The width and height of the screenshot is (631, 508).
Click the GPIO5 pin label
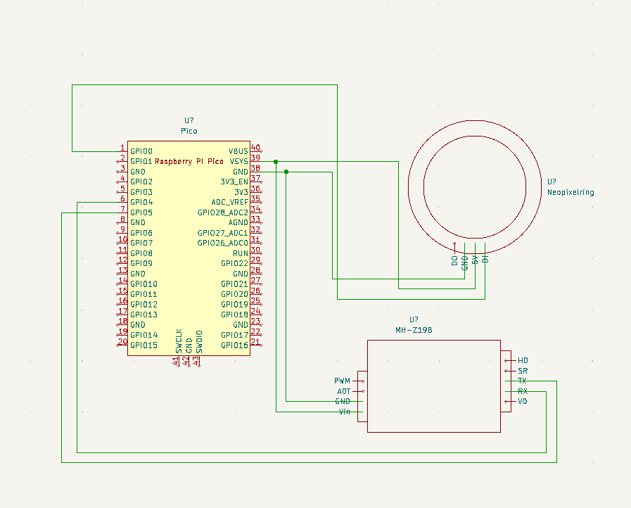pyautogui.click(x=141, y=212)
